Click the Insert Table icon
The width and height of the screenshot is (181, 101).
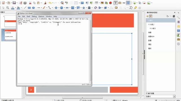click(x=96, y=3)
